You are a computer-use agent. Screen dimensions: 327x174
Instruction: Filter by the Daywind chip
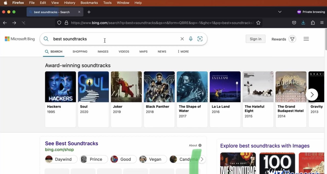(x=61, y=159)
